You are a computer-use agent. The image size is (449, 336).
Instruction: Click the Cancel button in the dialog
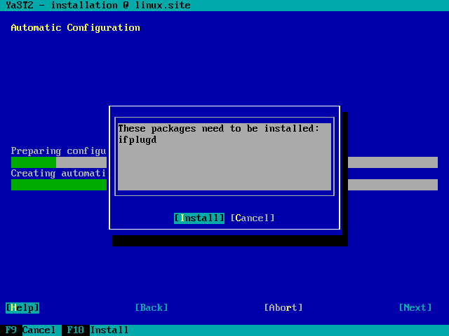(x=253, y=218)
